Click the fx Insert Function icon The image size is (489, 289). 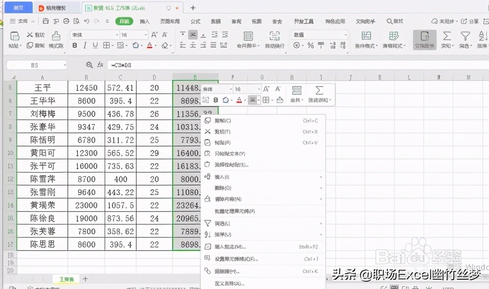pyautogui.click(x=100, y=65)
